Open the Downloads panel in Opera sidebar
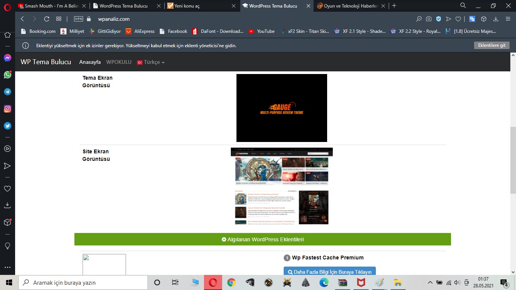The height and width of the screenshot is (290, 516). (7, 205)
